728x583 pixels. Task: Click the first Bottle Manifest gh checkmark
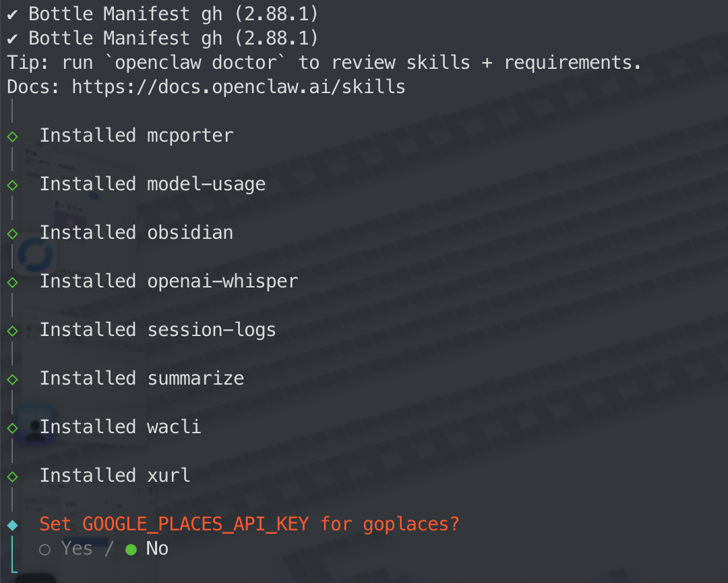(12, 13)
